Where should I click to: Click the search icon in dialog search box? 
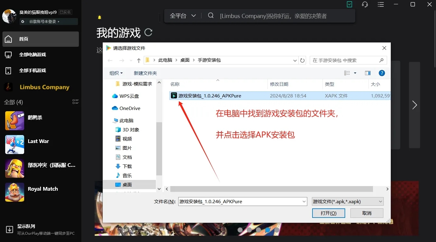click(381, 60)
